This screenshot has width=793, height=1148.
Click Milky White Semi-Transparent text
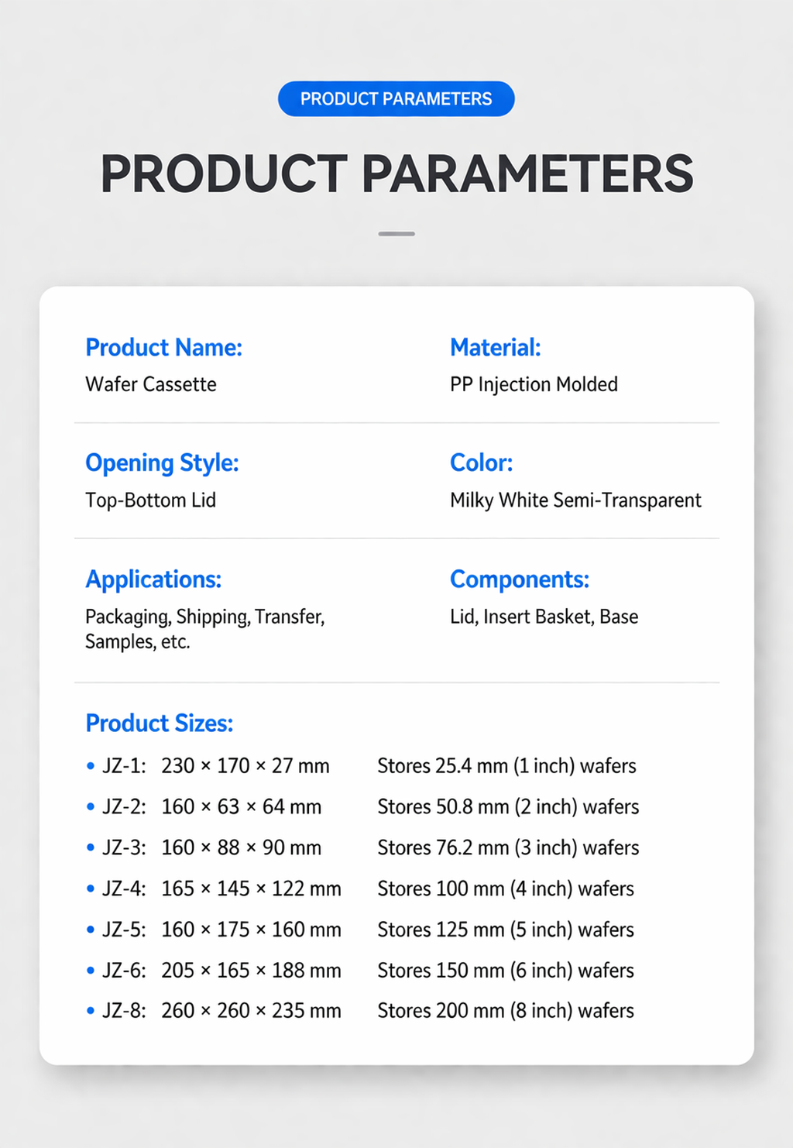pyautogui.click(x=576, y=500)
